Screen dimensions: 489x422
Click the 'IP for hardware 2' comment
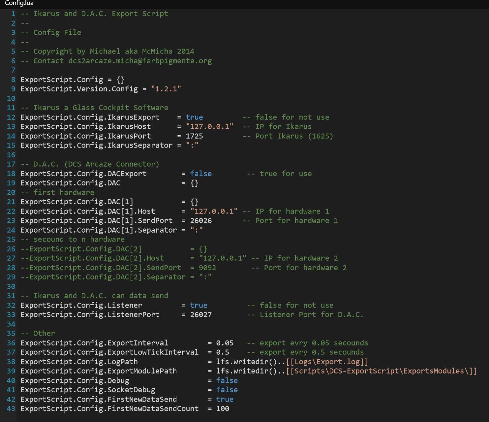301,258
